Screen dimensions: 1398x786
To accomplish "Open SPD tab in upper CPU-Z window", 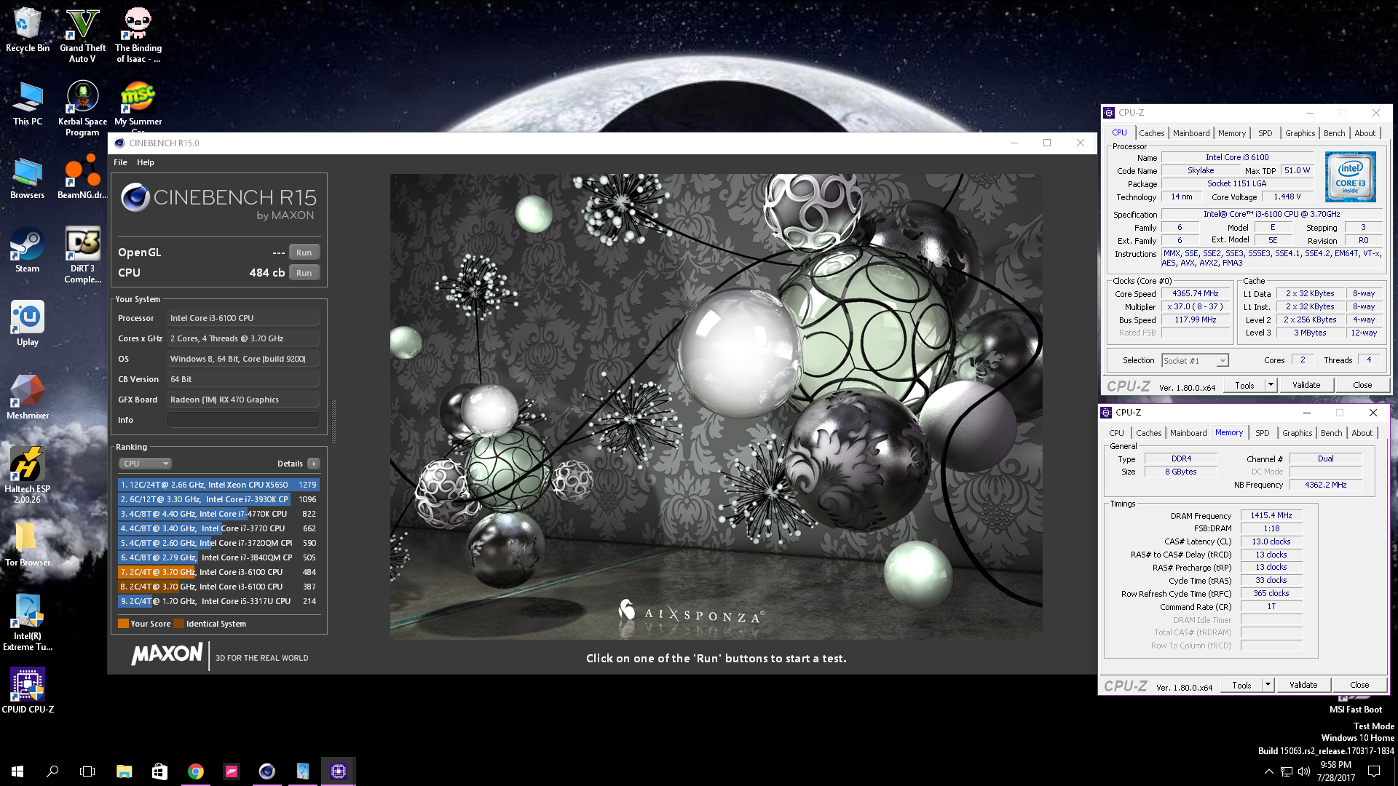I will [1265, 133].
